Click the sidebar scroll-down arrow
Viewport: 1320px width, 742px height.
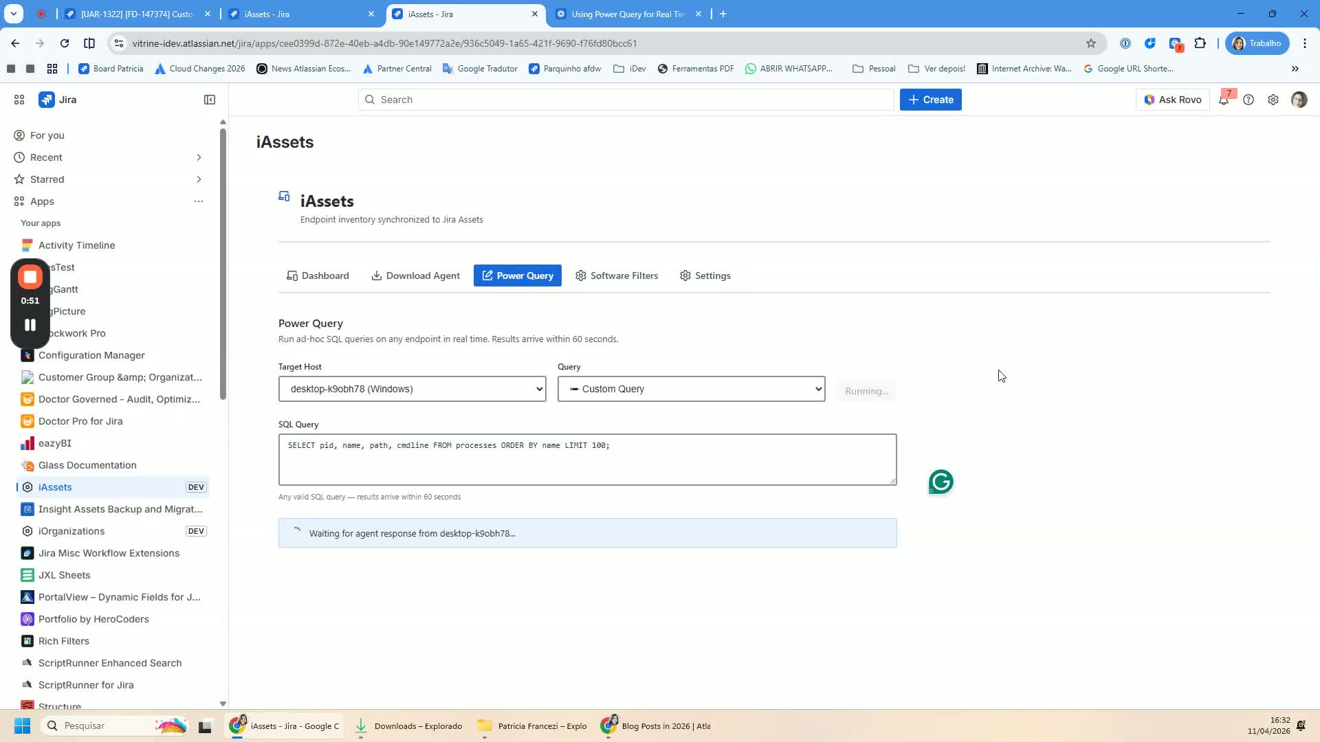click(223, 704)
